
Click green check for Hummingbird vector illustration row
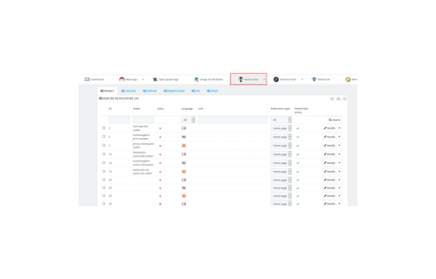tap(298, 163)
